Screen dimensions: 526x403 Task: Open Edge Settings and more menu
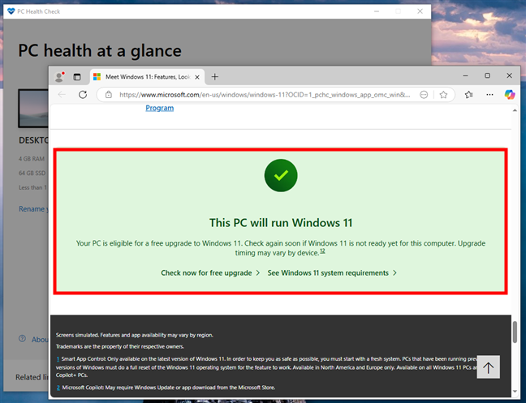(489, 95)
